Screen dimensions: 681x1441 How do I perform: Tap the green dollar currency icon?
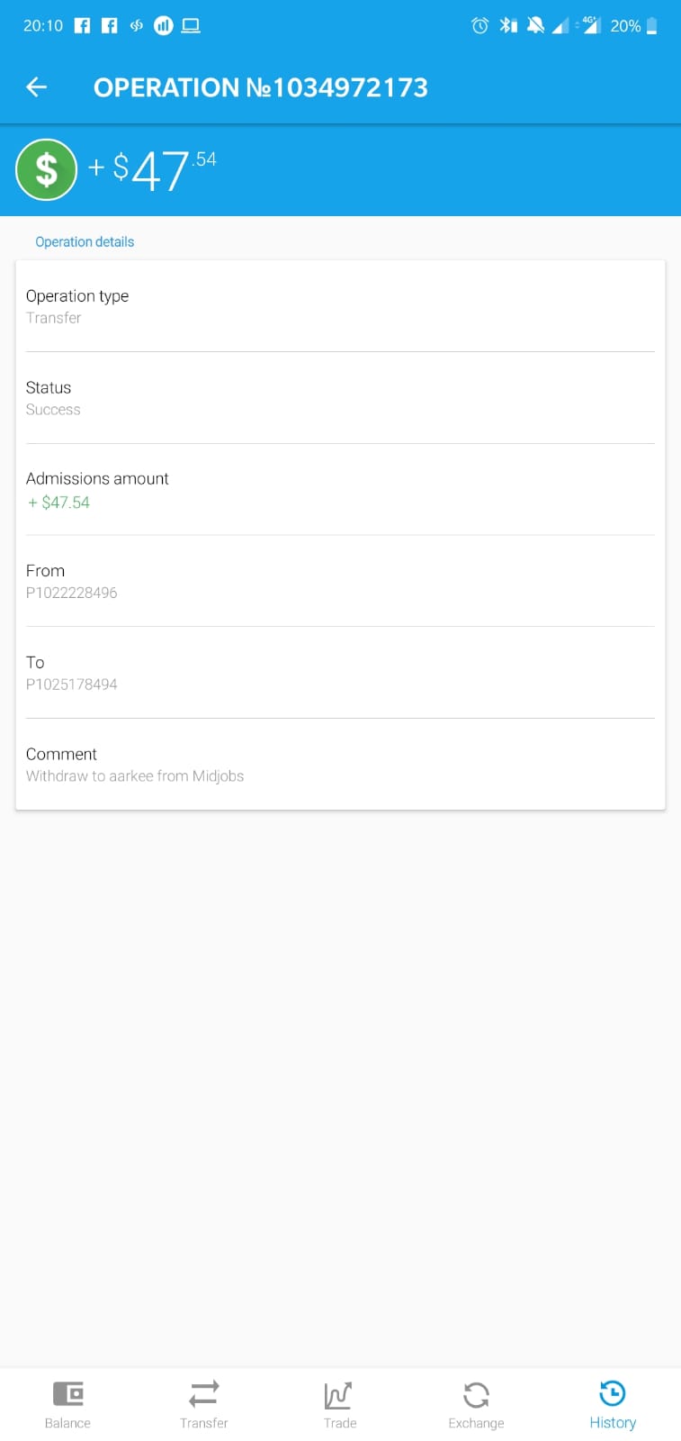[47, 169]
